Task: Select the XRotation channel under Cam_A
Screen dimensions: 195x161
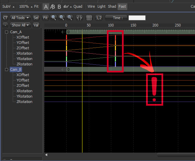Action: coord(24,53)
